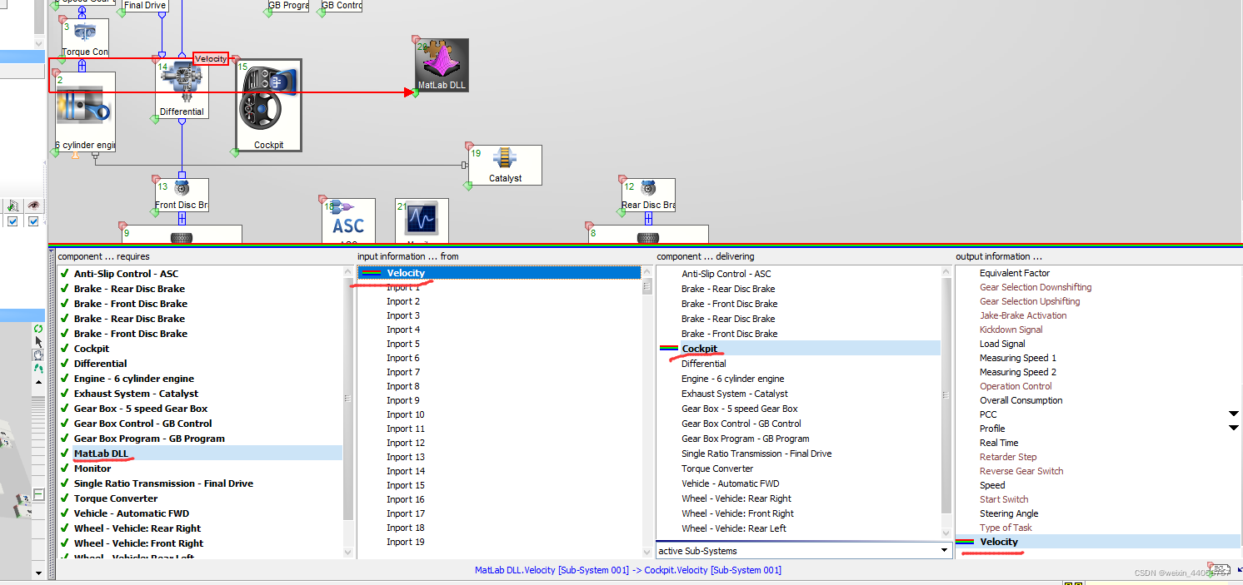This screenshot has height=585, width=1243.
Task: Click the 3D view slider up arrow
Action: pos(38,382)
